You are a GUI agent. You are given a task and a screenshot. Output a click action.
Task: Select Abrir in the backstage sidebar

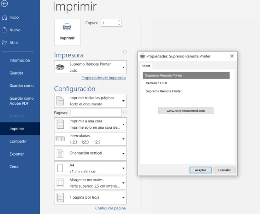coord(20,43)
